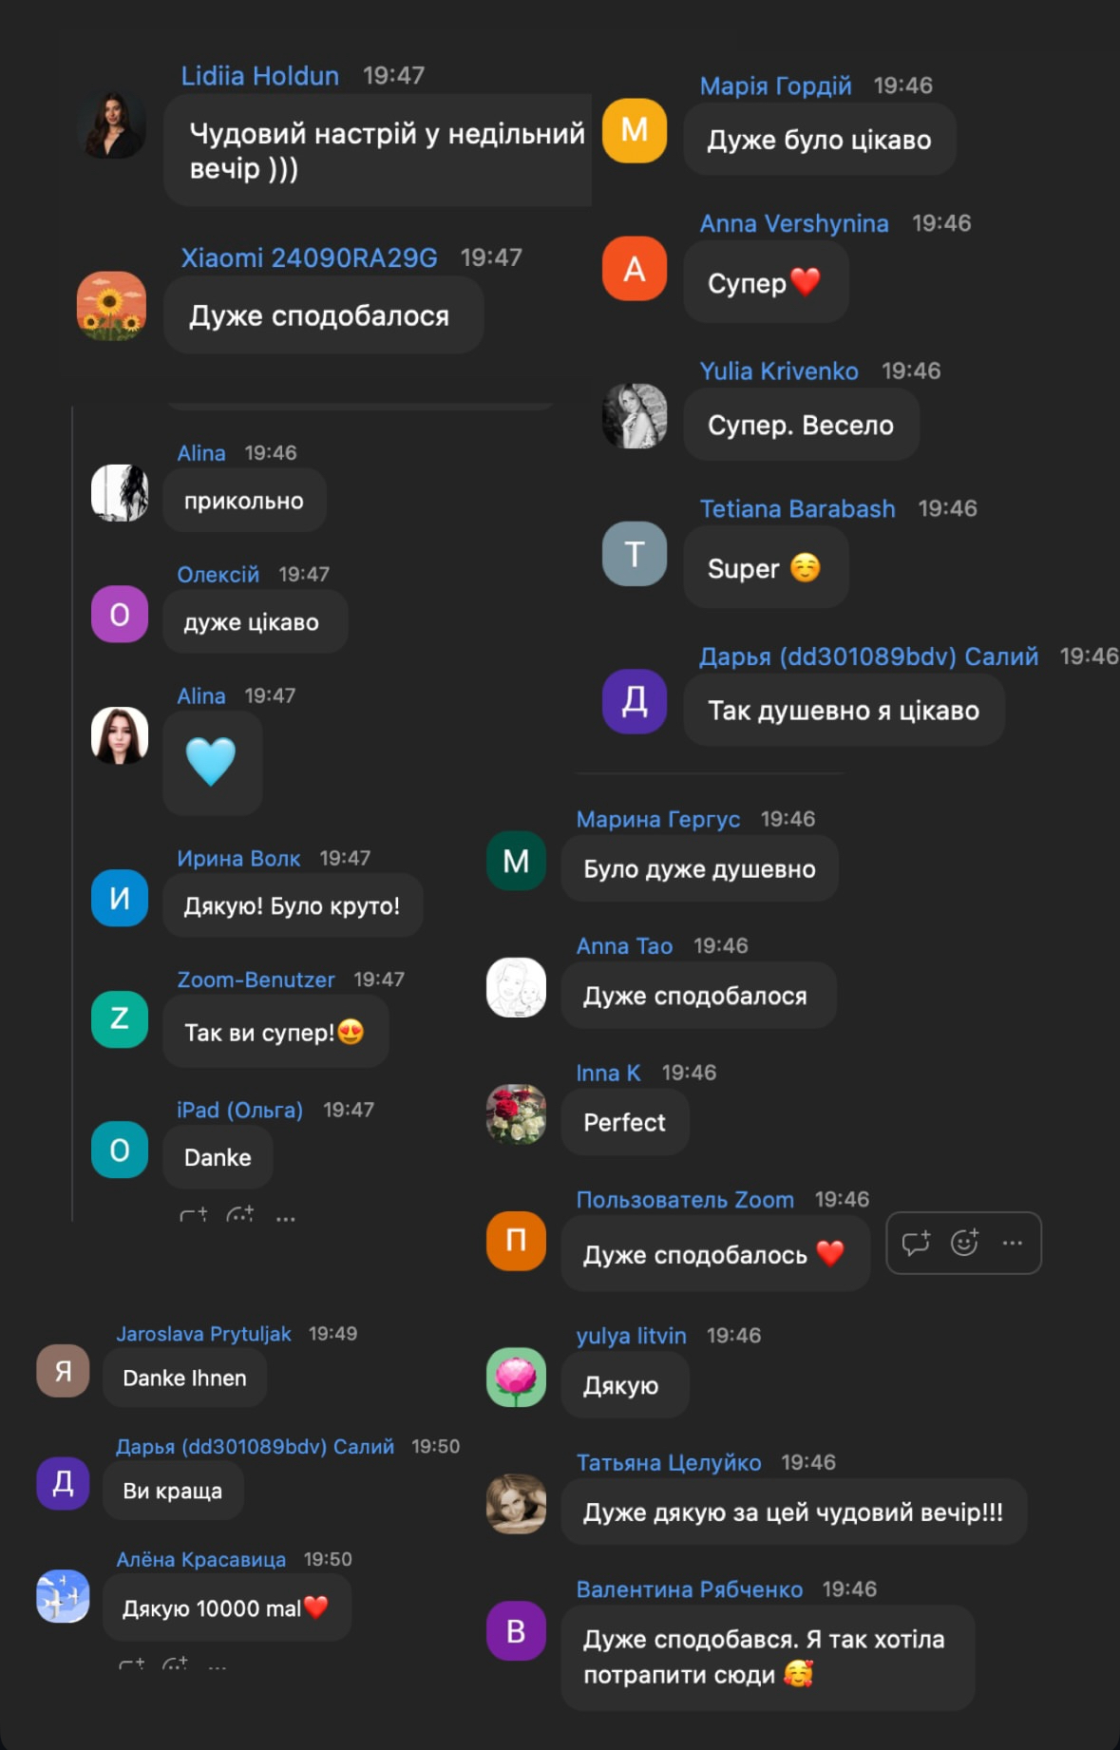Click yulya litvin's pink flower avatar
Image resolution: width=1120 pixels, height=1750 pixels.
tap(516, 1378)
